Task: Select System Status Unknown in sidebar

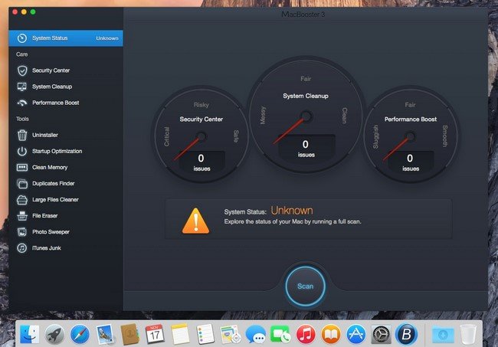Action: (x=66, y=38)
